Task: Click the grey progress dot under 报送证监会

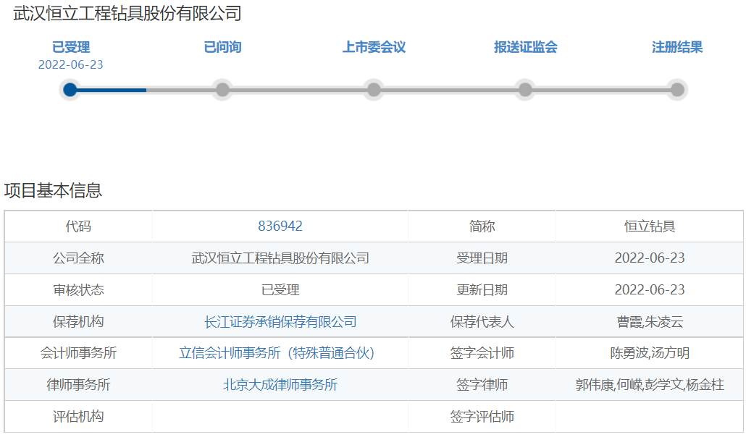Action: [x=525, y=90]
